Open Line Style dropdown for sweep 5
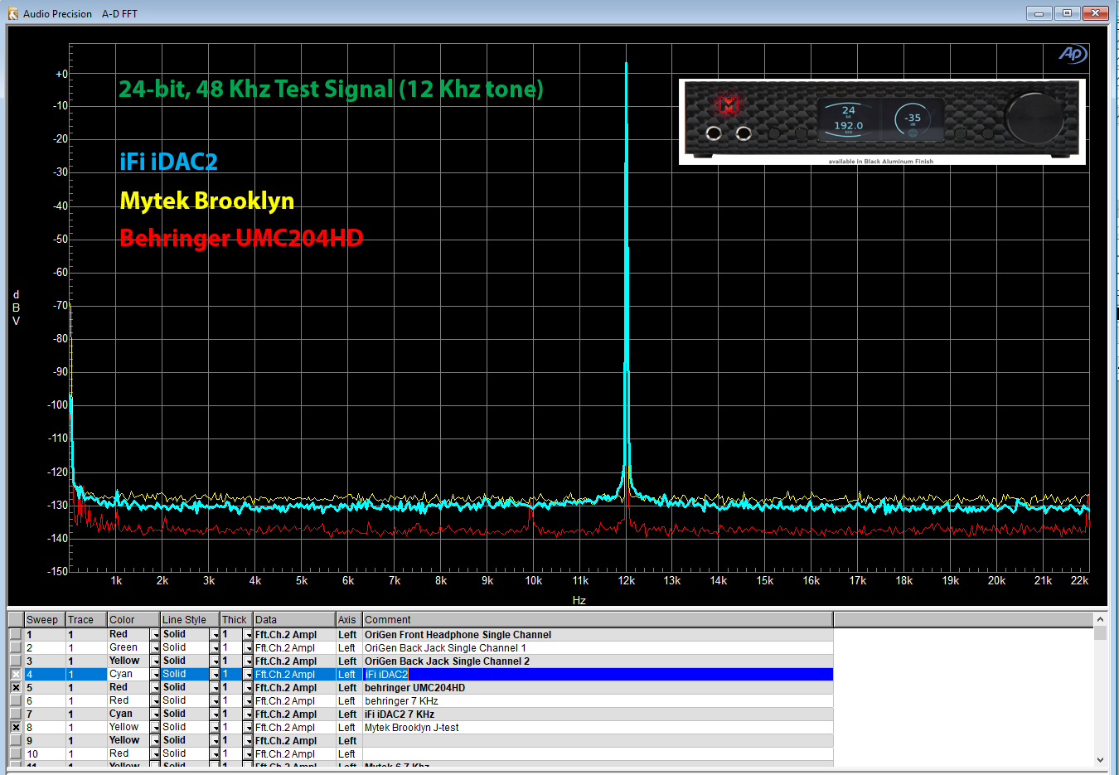The height and width of the screenshot is (775, 1119). (x=215, y=688)
